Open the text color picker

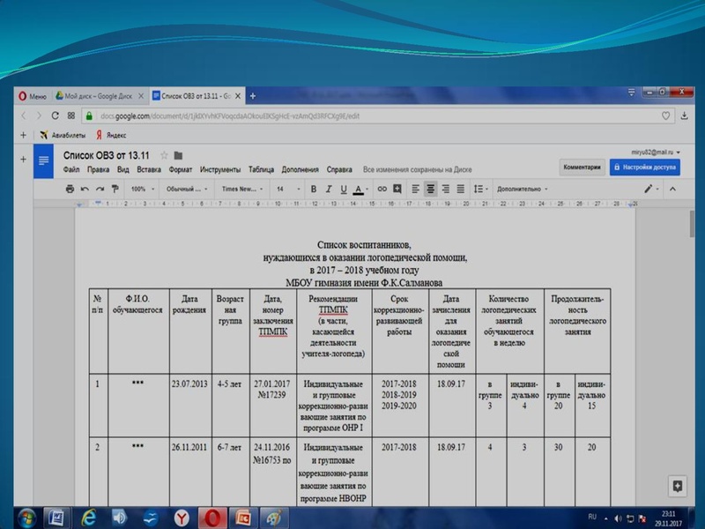pos(360,189)
